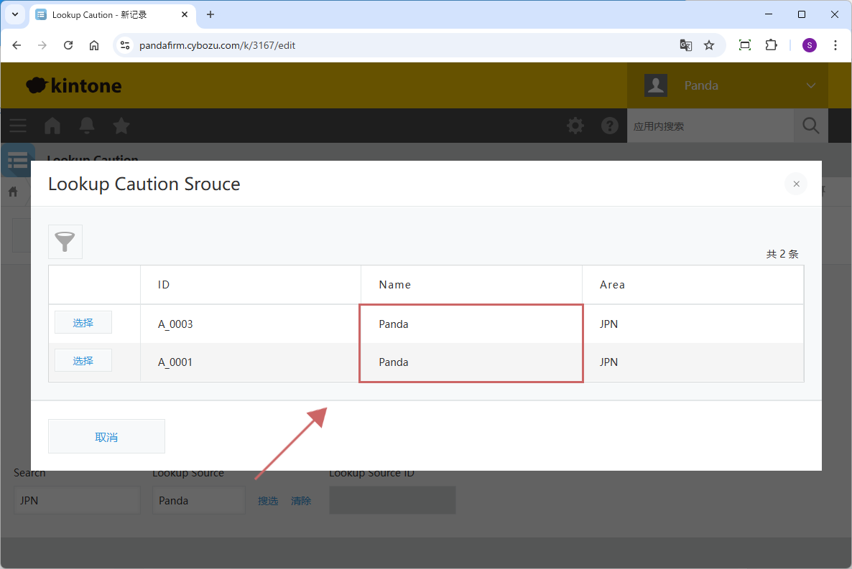Open Chrome extensions puzzle icon

[771, 45]
